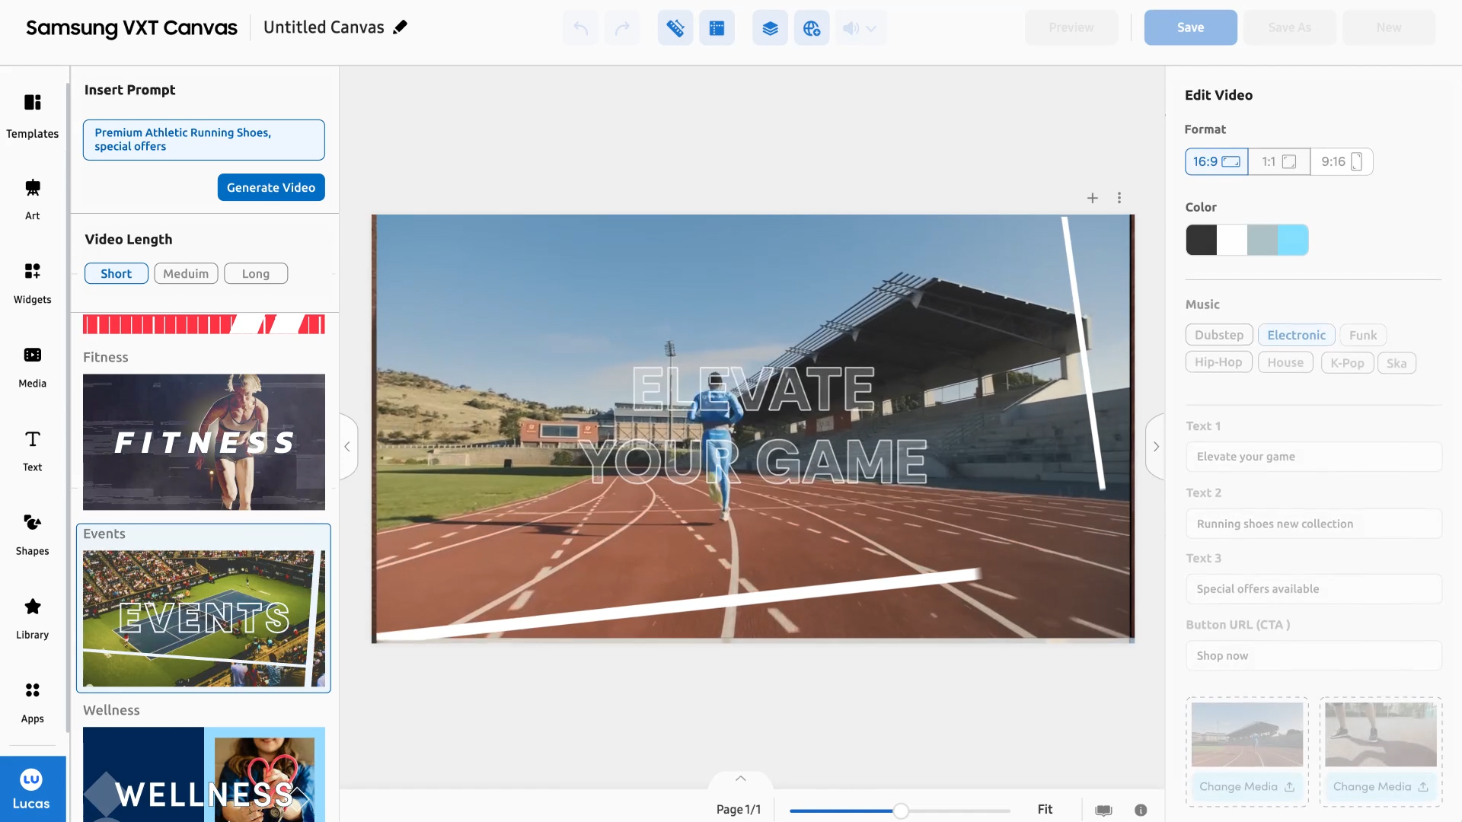
Task: Select Funk music style
Action: [1363, 335]
